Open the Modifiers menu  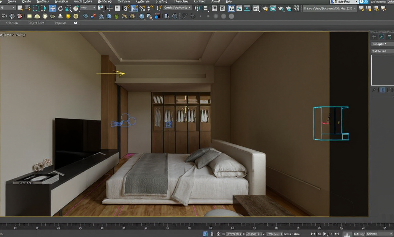tap(43, 1)
